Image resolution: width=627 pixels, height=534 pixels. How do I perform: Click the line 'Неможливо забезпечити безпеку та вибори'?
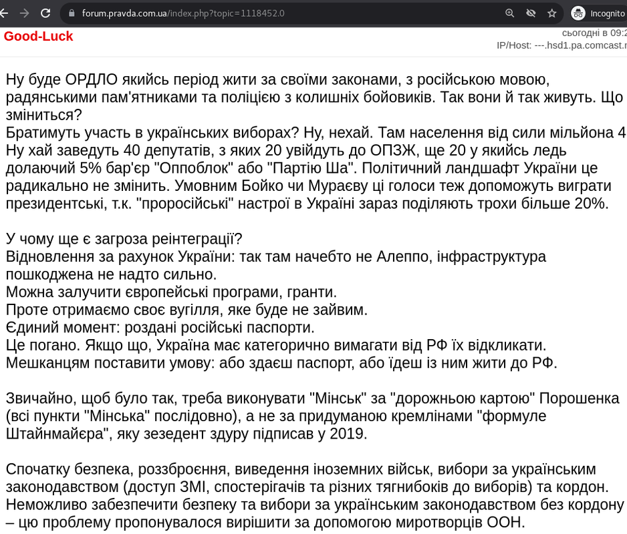[x=315, y=505]
